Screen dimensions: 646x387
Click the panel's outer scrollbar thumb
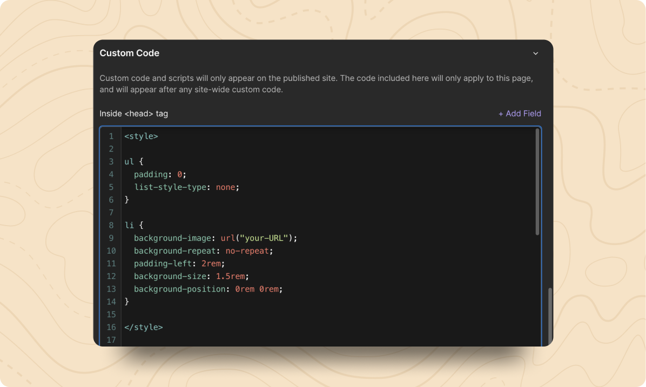550,316
